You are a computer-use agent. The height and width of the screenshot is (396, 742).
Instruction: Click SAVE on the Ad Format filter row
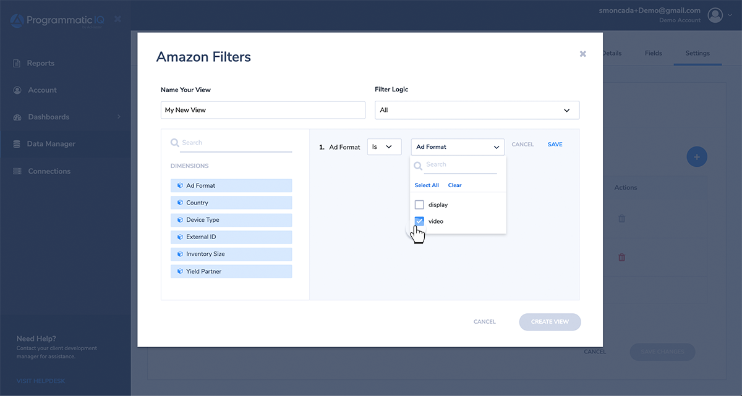click(x=555, y=145)
